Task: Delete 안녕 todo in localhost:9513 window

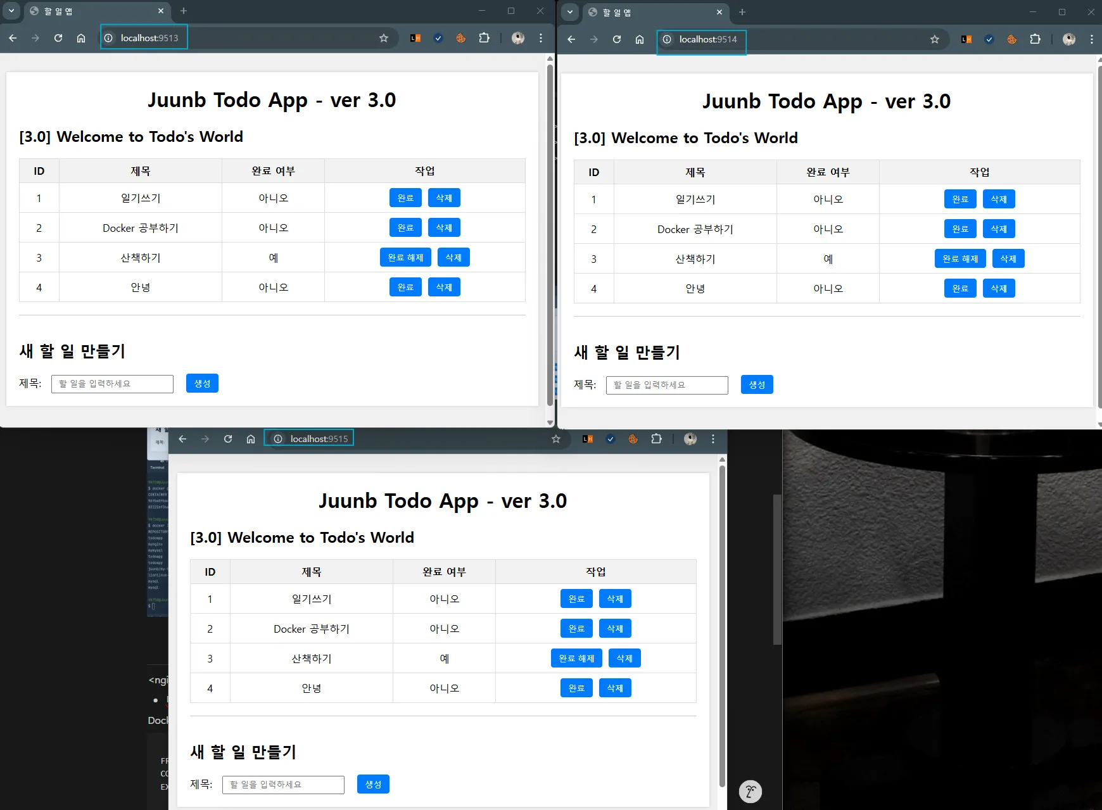Action: 444,287
